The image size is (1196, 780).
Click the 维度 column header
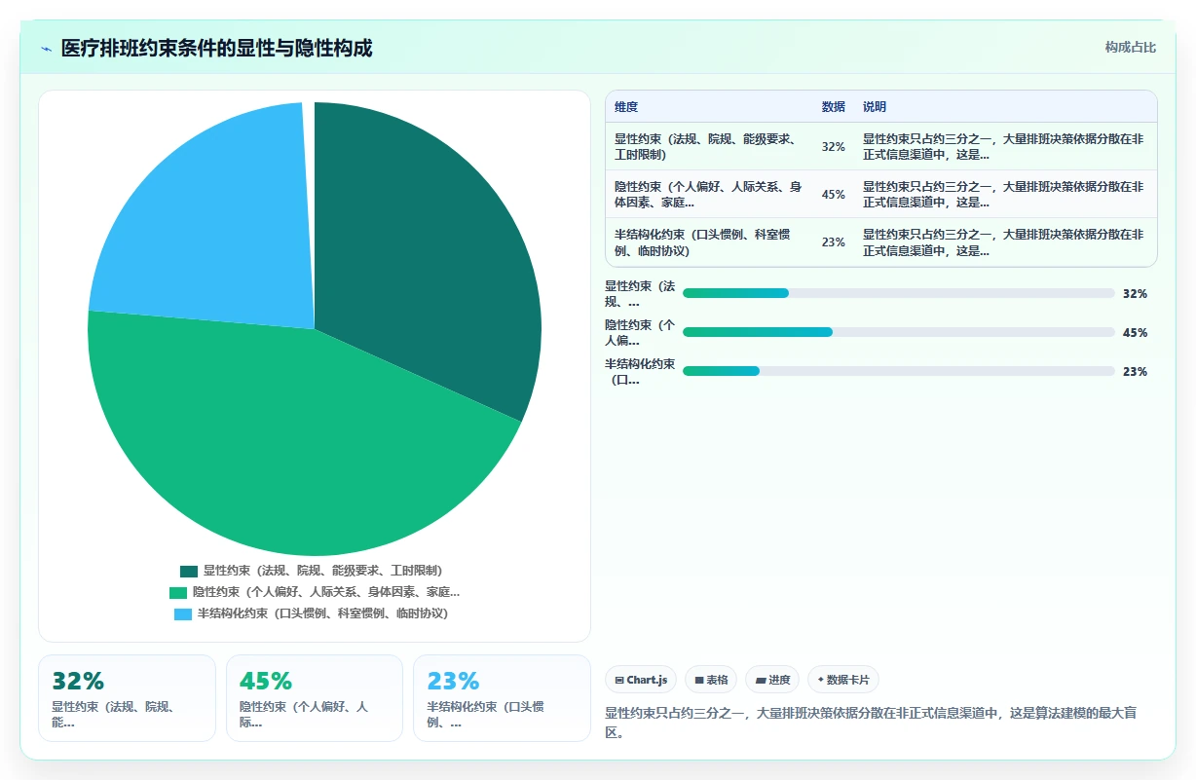[626, 107]
